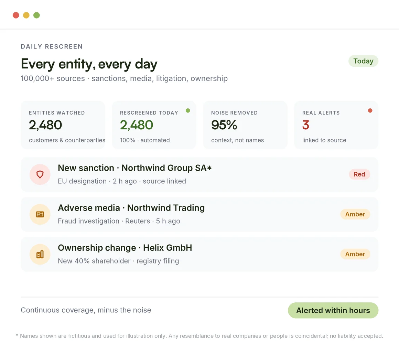This screenshot has width=399, height=344.
Task: Click '100% · automated' text
Action: [145, 140]
